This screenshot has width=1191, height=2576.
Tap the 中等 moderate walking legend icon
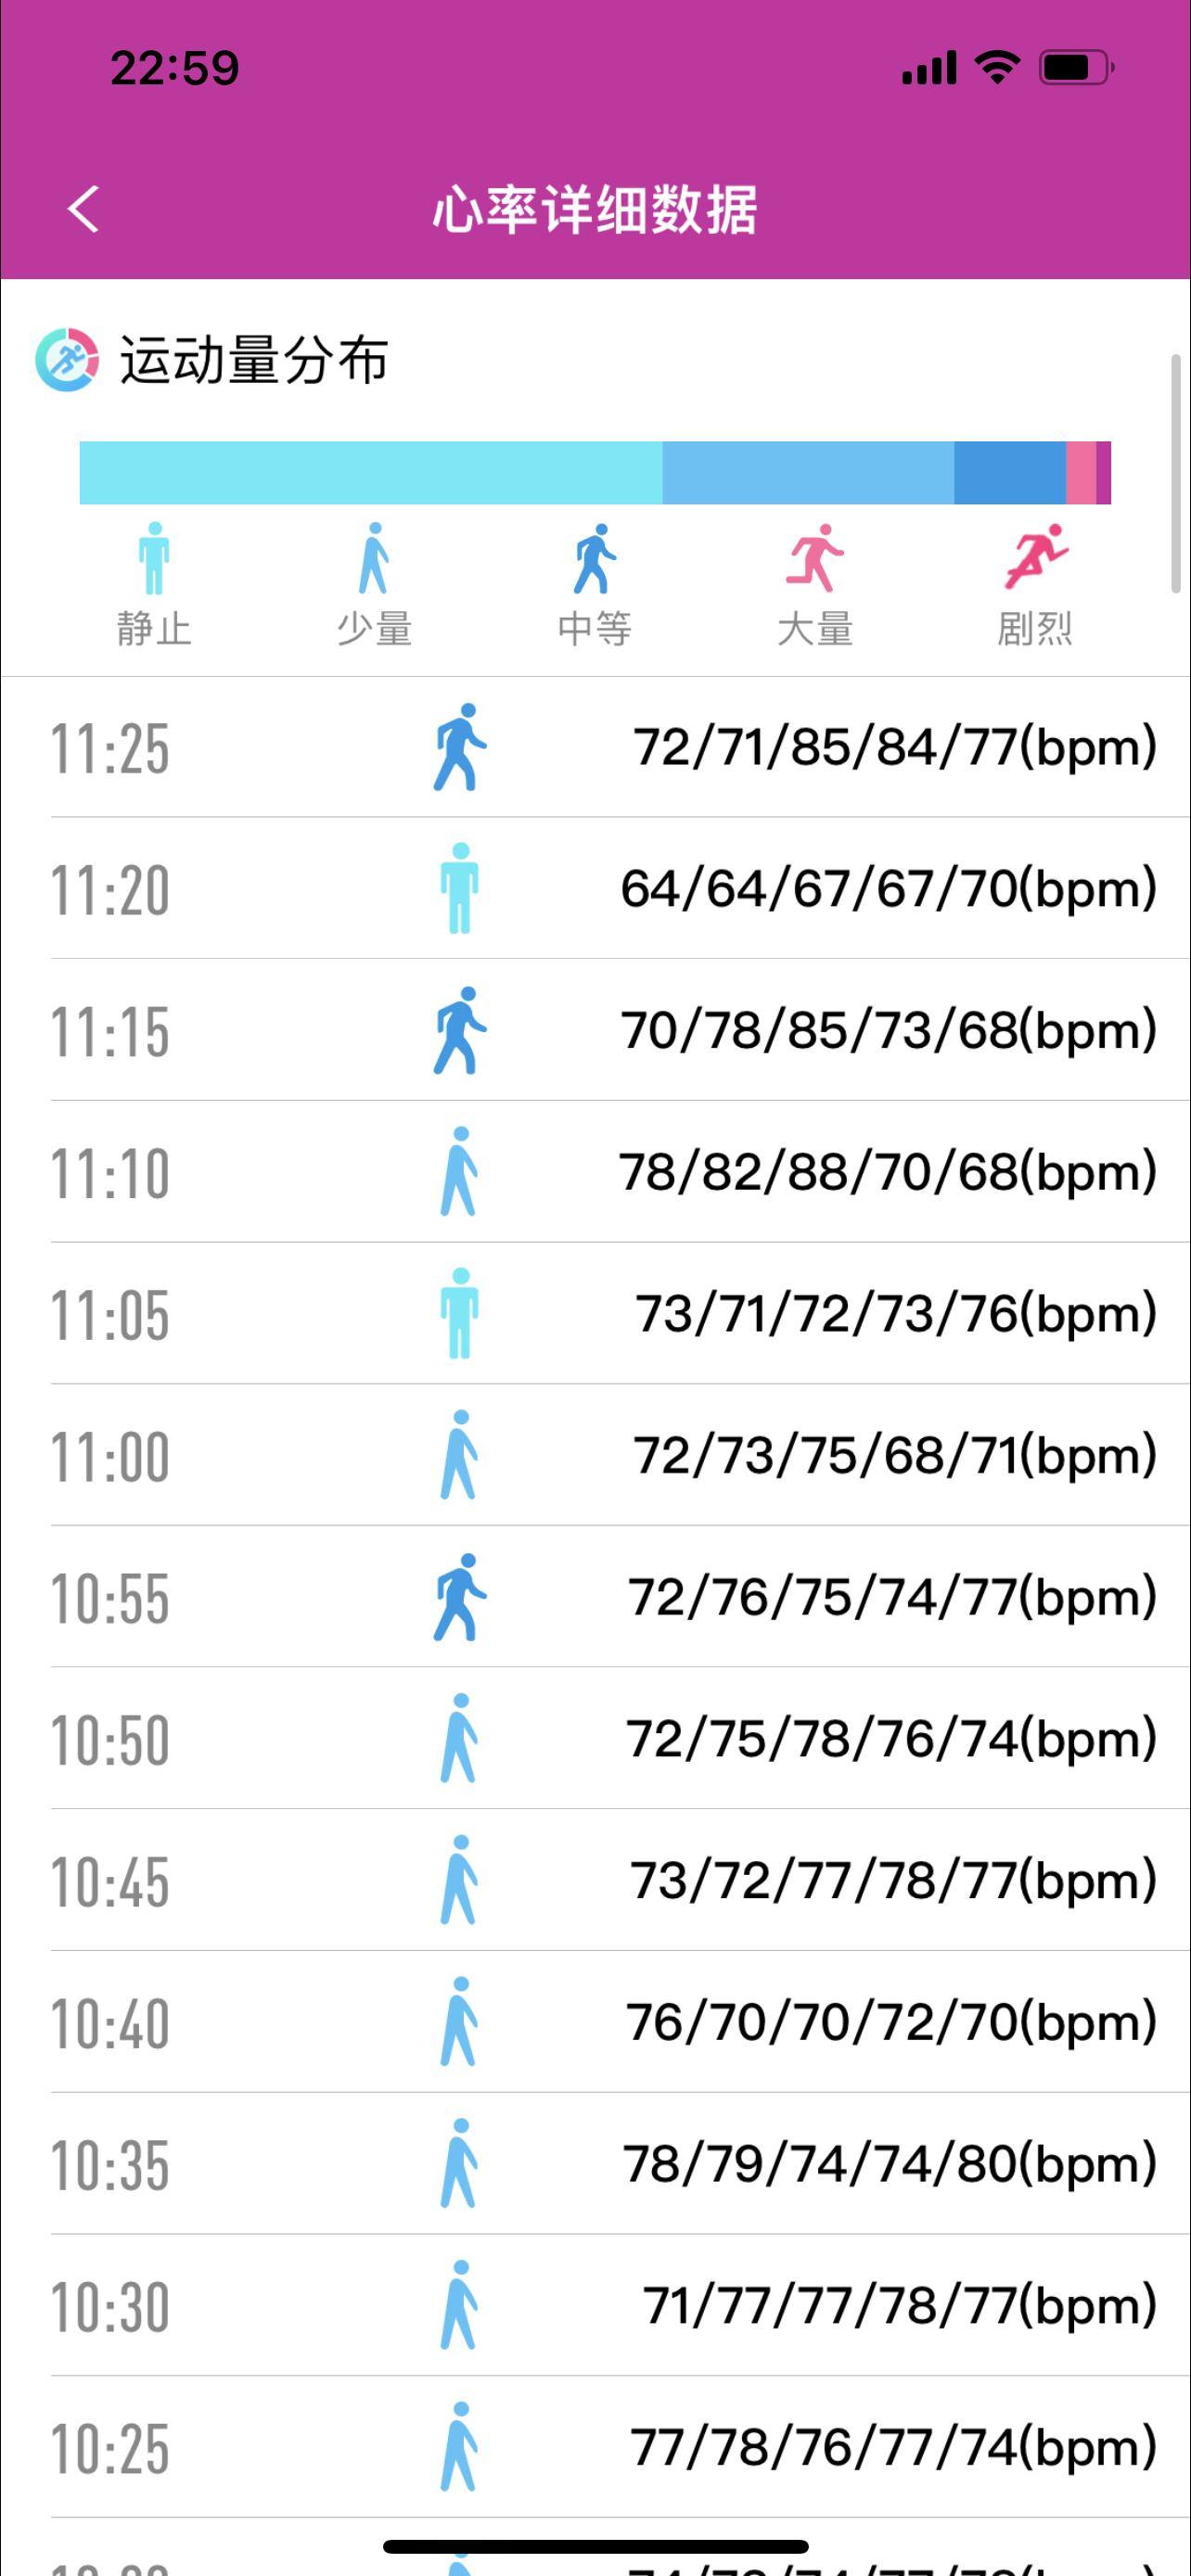594,558
